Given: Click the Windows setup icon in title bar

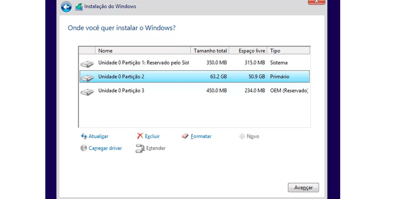Looking at the screenshot, I should (x=79, y=7).
